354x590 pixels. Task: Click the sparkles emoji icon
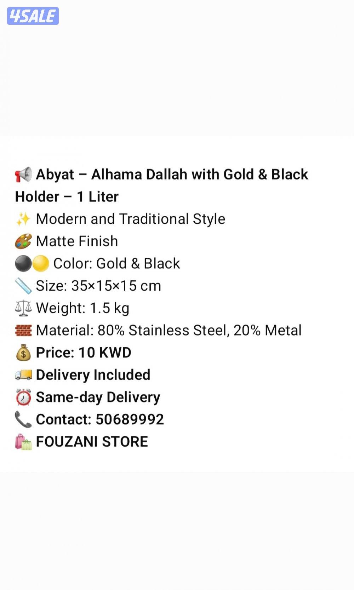[x=23, y=219]
